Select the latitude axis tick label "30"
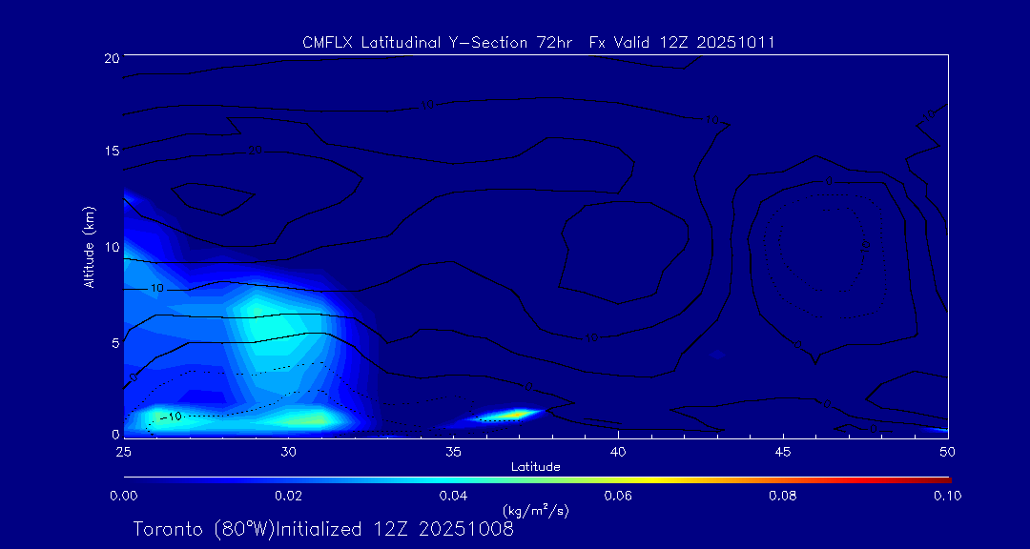The height and width of the screenshot is (549, 1030). coord(288,452)
